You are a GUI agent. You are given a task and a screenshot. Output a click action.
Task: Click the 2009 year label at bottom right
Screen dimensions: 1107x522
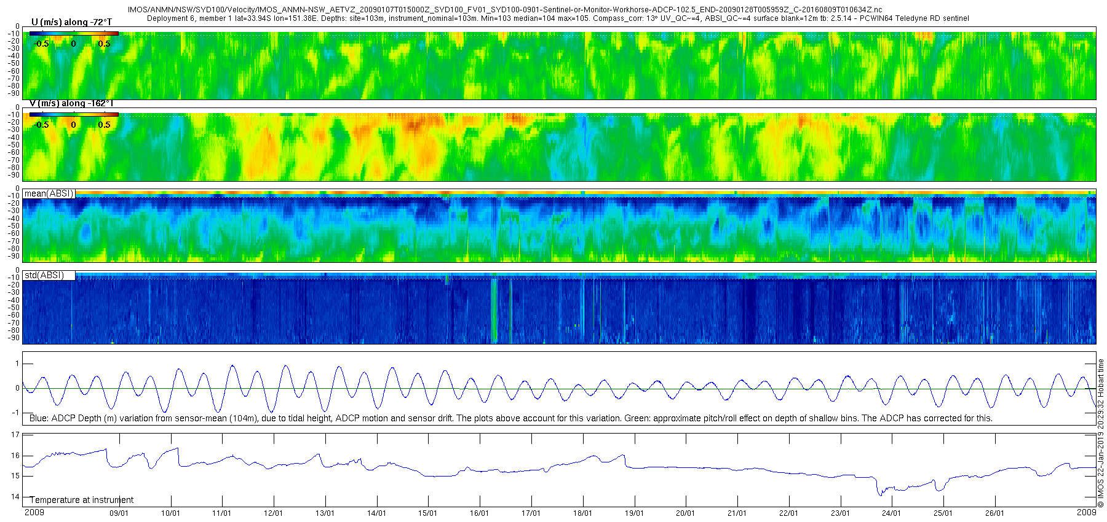click(1086, 512)
